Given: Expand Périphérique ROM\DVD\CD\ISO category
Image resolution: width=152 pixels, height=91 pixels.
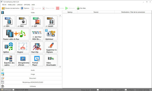Looking at the screenshot, I should click(31, 82).
